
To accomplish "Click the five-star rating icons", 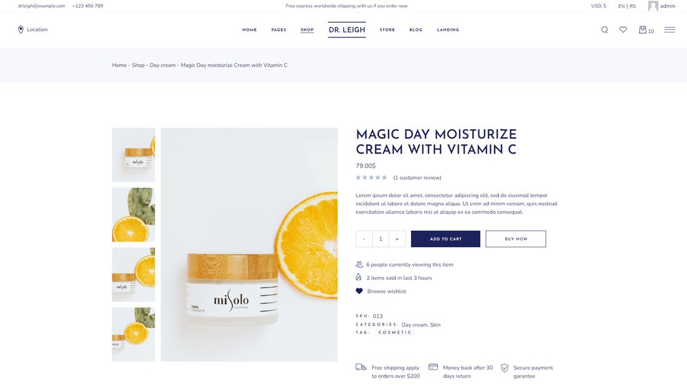I will click(x=371, y=177).
